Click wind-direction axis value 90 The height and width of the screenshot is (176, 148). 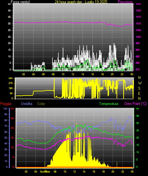tap(11, 93)
